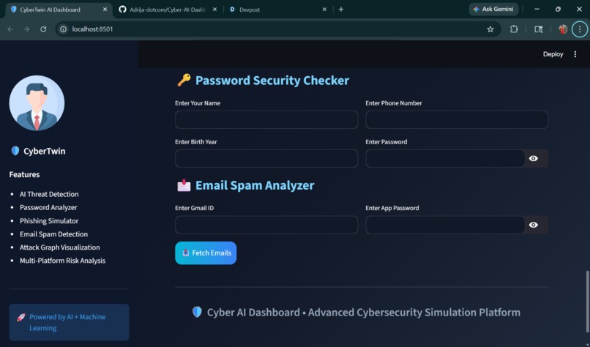Focus the Enter Birth Year field
Image resolution: width=590 pixels, height=347 pixels.
(x=266, y=158)
